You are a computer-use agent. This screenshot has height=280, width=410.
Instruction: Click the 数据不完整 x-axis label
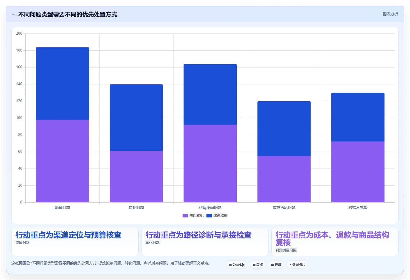point(358,208)
